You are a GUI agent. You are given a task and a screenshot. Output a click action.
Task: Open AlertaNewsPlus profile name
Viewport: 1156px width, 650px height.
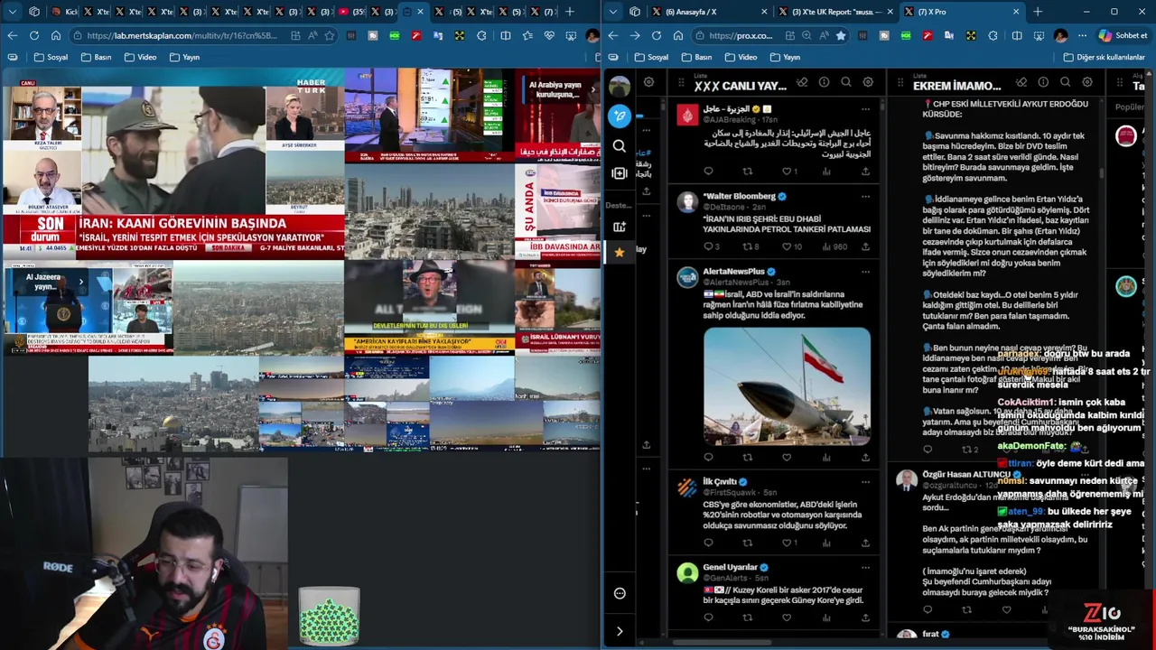tap(733, 271)
